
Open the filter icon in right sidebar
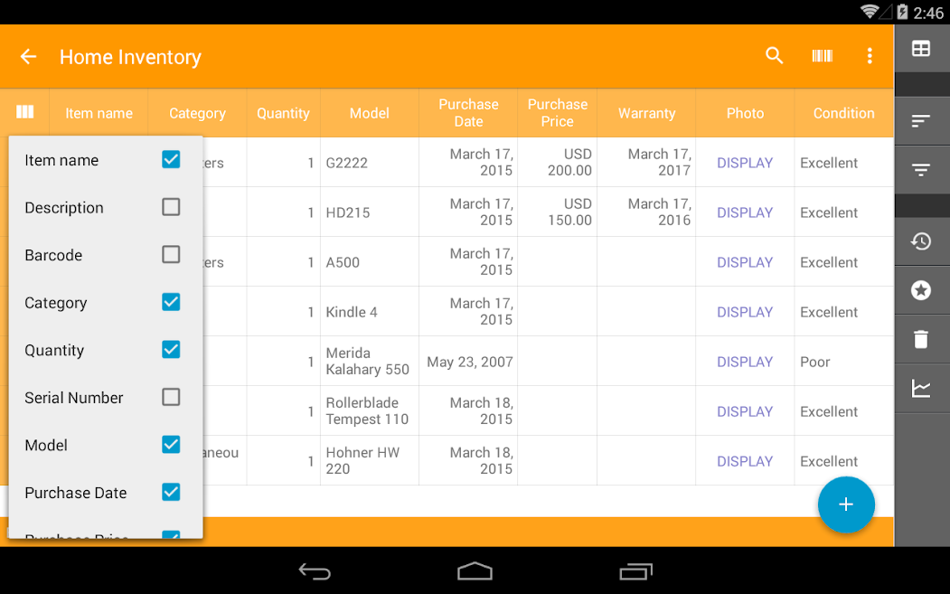click(921, 170)
